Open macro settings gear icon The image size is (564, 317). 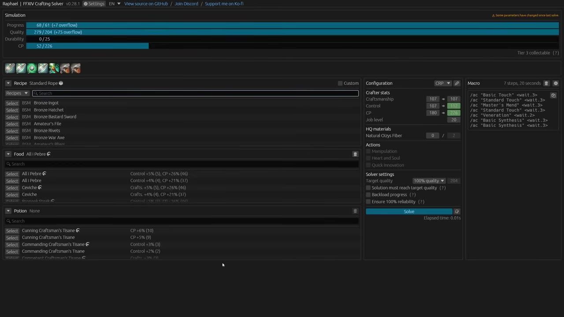click(556, 83)
